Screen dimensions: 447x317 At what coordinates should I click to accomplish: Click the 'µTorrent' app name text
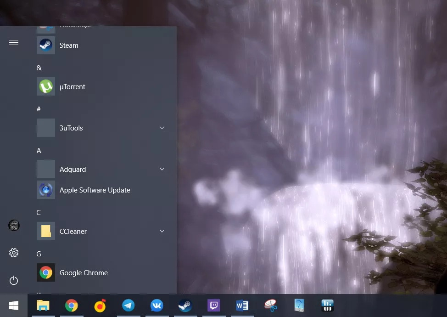(73, 87)
